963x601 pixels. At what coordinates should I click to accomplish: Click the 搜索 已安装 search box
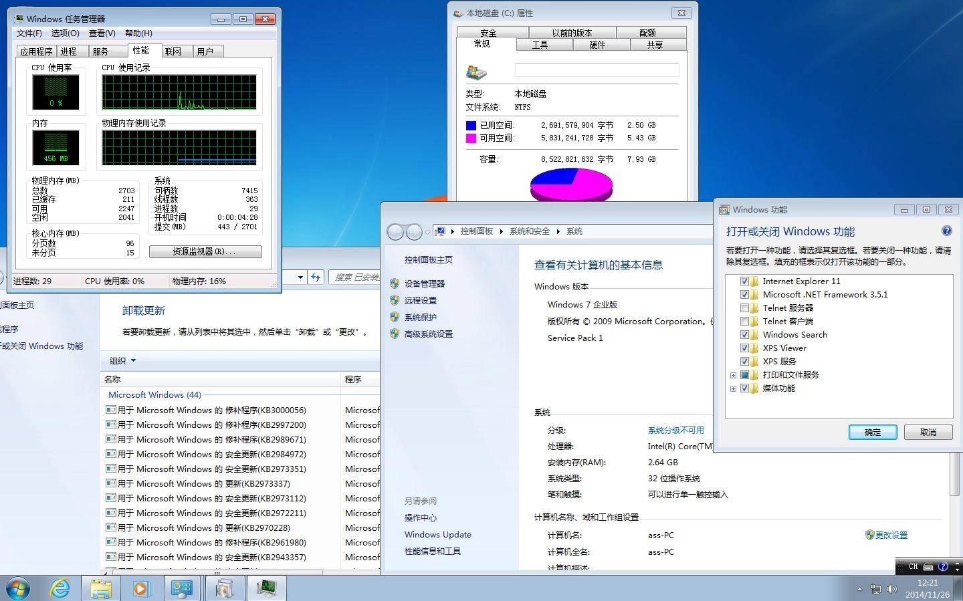(354, 277)
